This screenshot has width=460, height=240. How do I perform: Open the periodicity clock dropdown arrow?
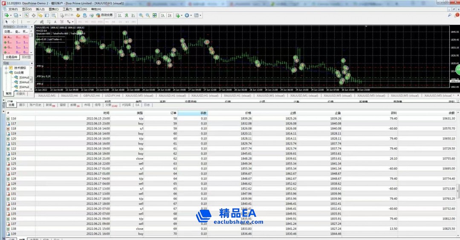(x=190, y=15)
